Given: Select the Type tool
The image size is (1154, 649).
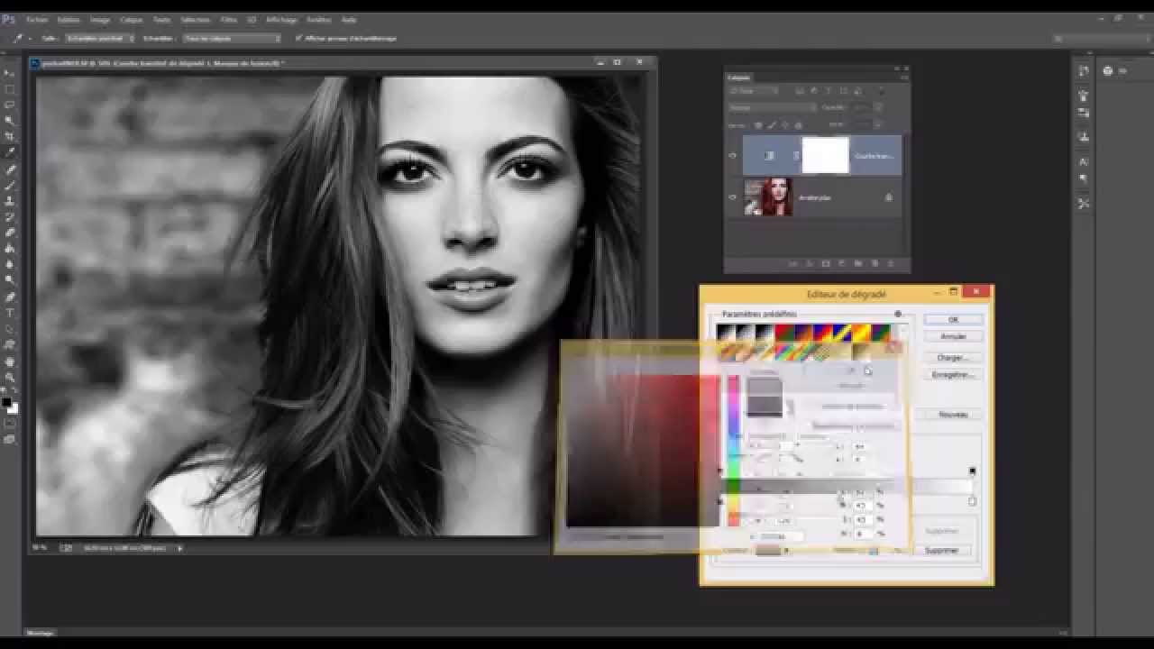Looking at the screenshot, I should coord(10,313).
